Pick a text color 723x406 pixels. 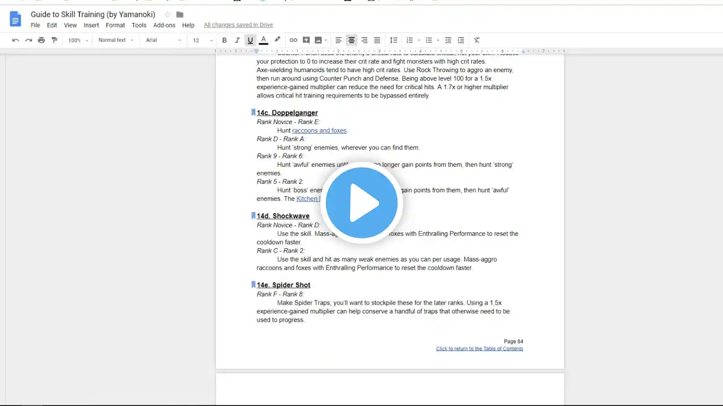[x=263, y=40]
